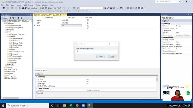Image resolution: width=193 pixels, height=108 pixels.
Task: Open File Explorer from taskbar
Action: click(65, 105)
